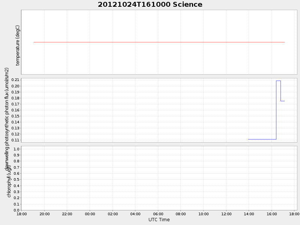300x225 pixels.
Task: Click the 12:00 time axis tick label
Action: tap(226, 214)
